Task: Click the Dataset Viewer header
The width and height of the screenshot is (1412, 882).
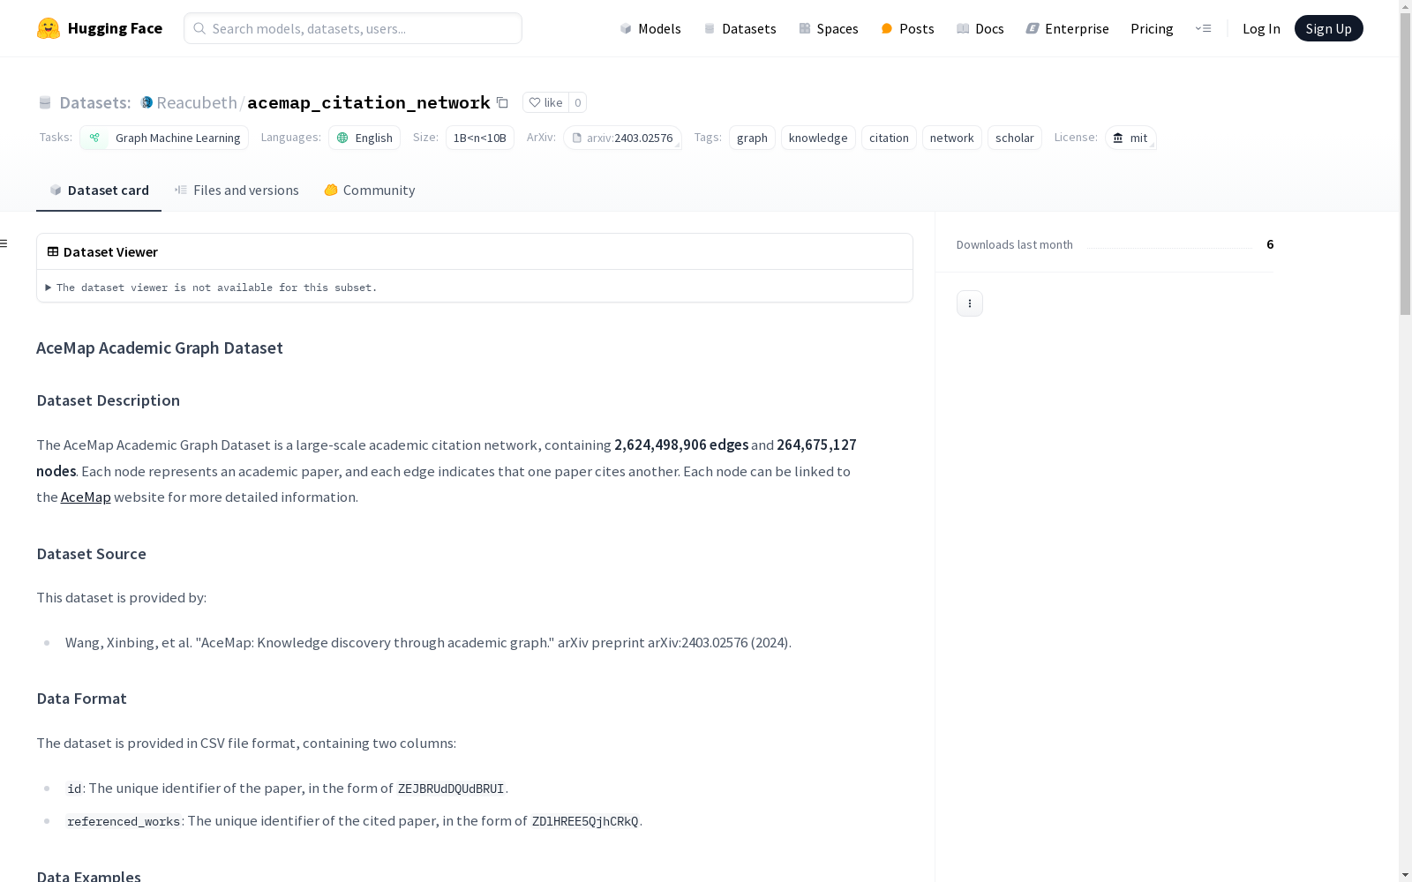Action: pyautogui.click(x=475, y=251)
